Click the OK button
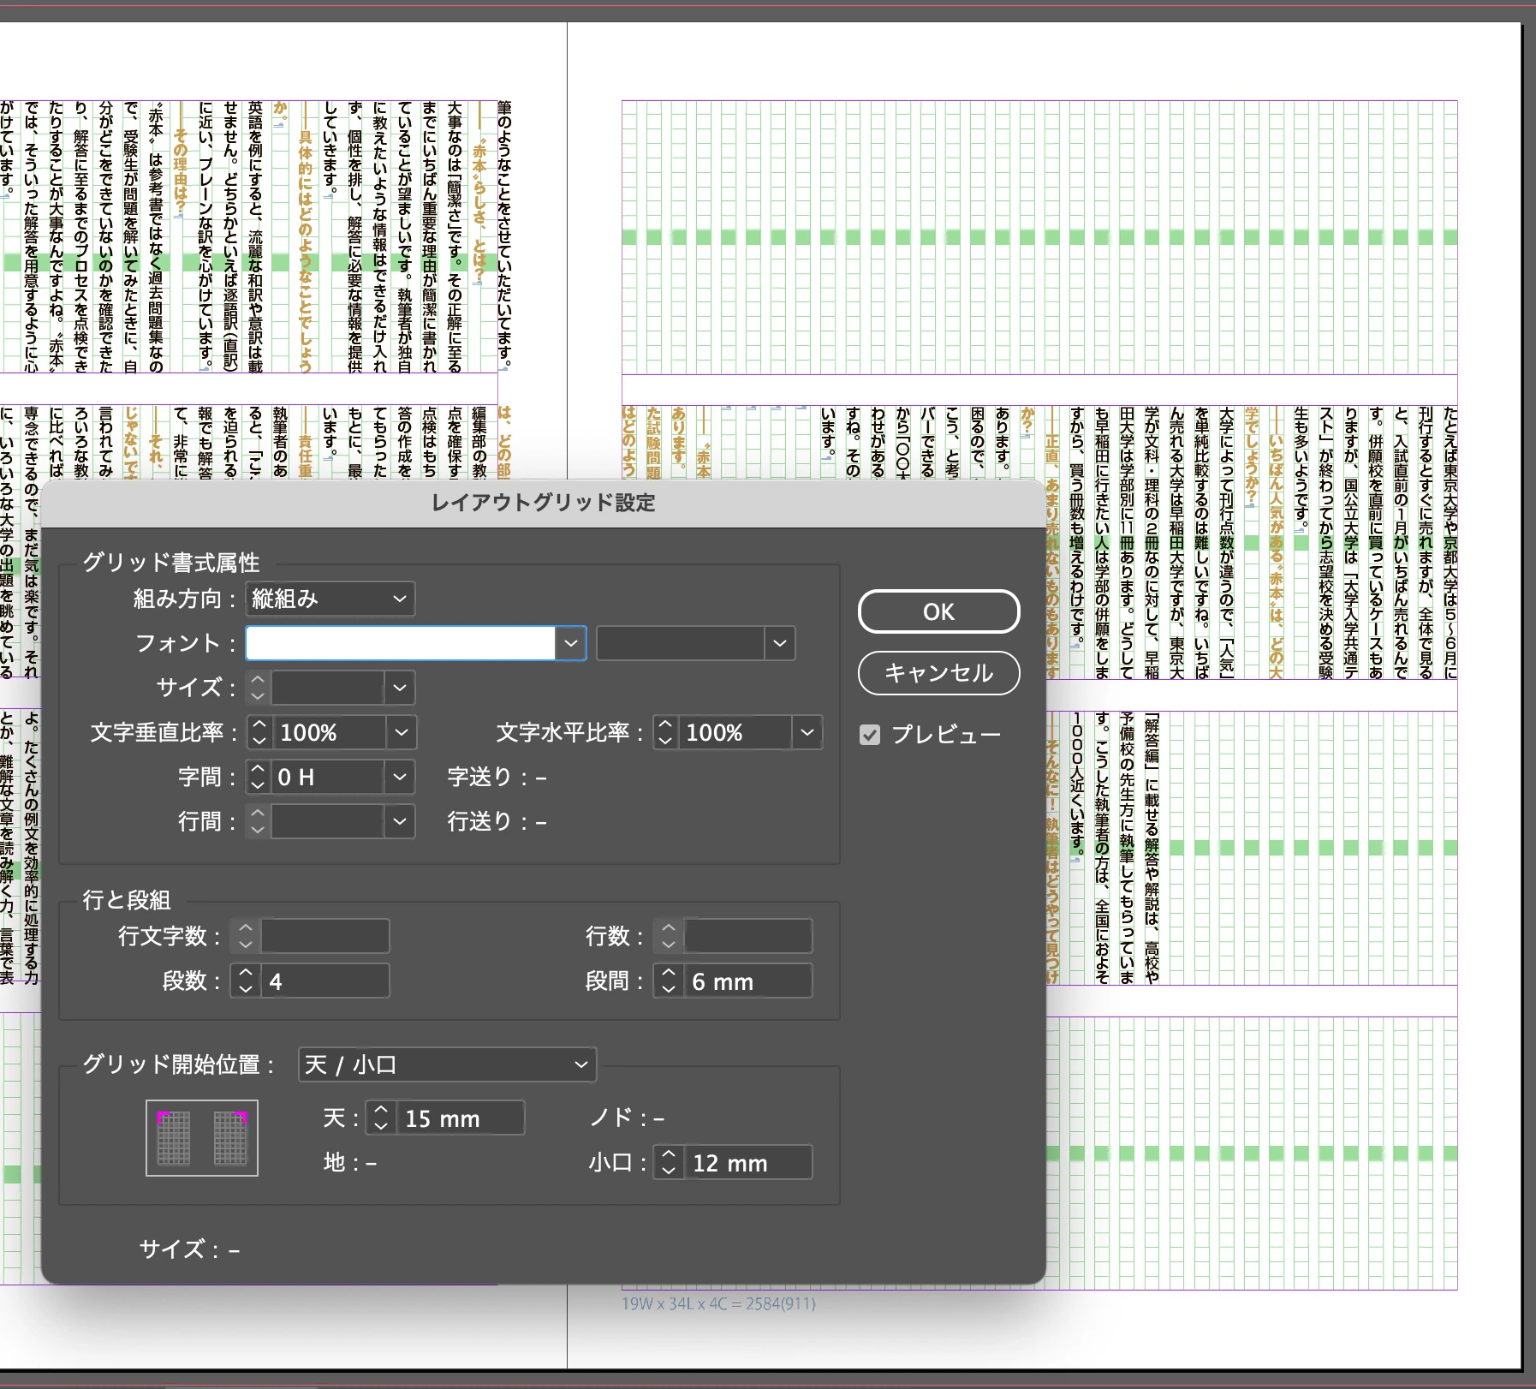This screenshot has width=1536, height=1389. tap(938, 611)
